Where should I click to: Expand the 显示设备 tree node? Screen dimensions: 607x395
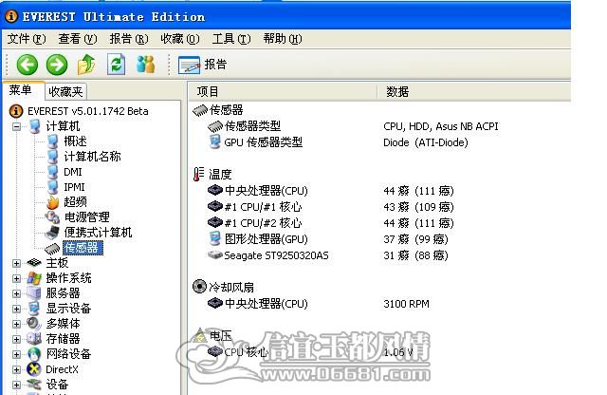[x=16, y=309]
